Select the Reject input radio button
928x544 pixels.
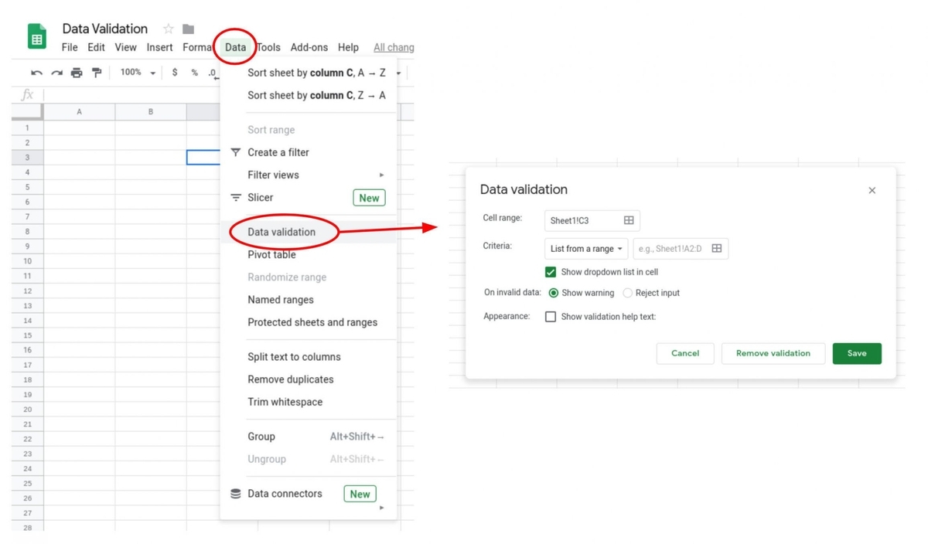627,293
